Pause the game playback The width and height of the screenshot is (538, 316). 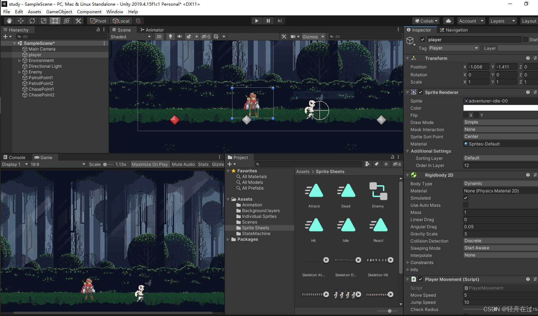(x=268, y=21)
